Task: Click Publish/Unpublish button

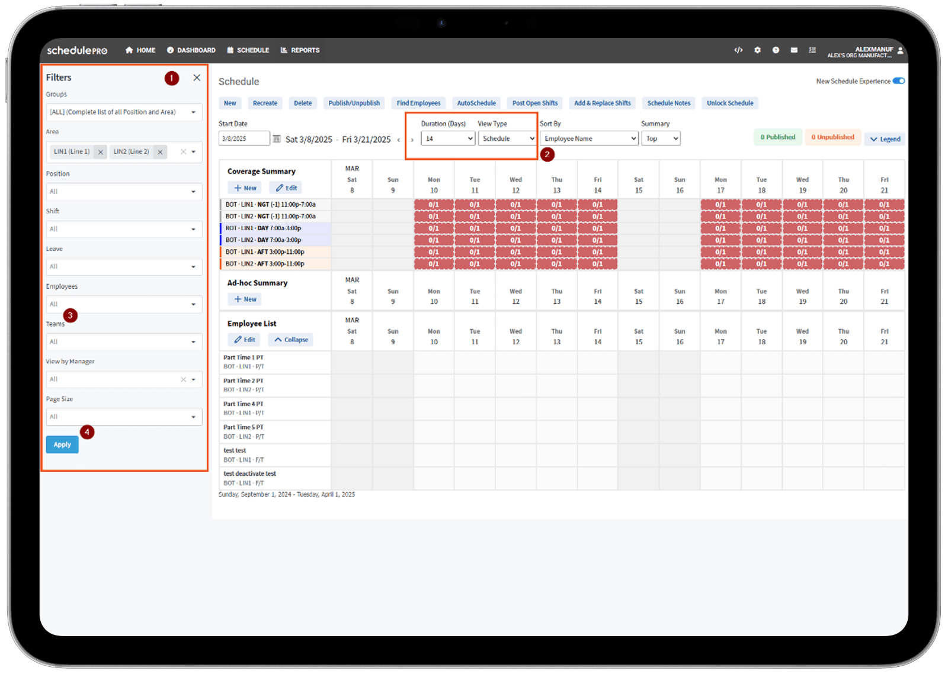Action: pos(354,103)
